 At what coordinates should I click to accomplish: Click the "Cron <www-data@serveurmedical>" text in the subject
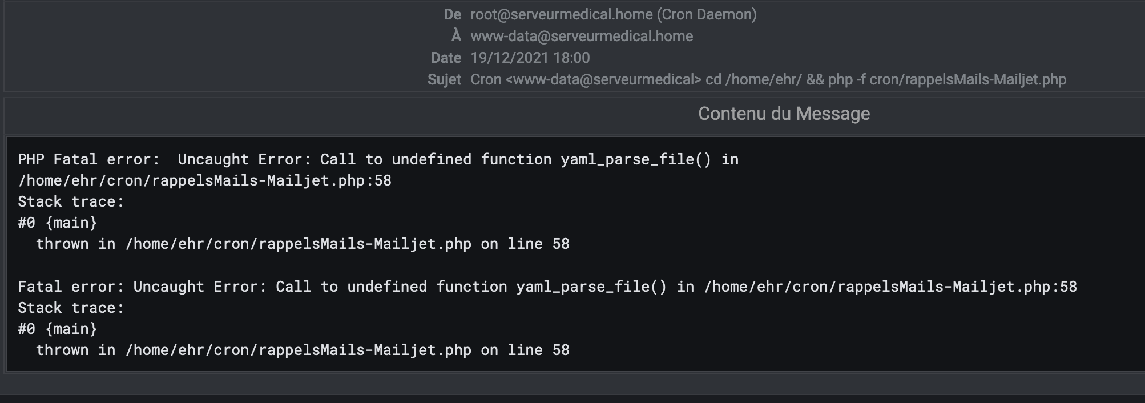pyautogui.click(x=586, y=80)
